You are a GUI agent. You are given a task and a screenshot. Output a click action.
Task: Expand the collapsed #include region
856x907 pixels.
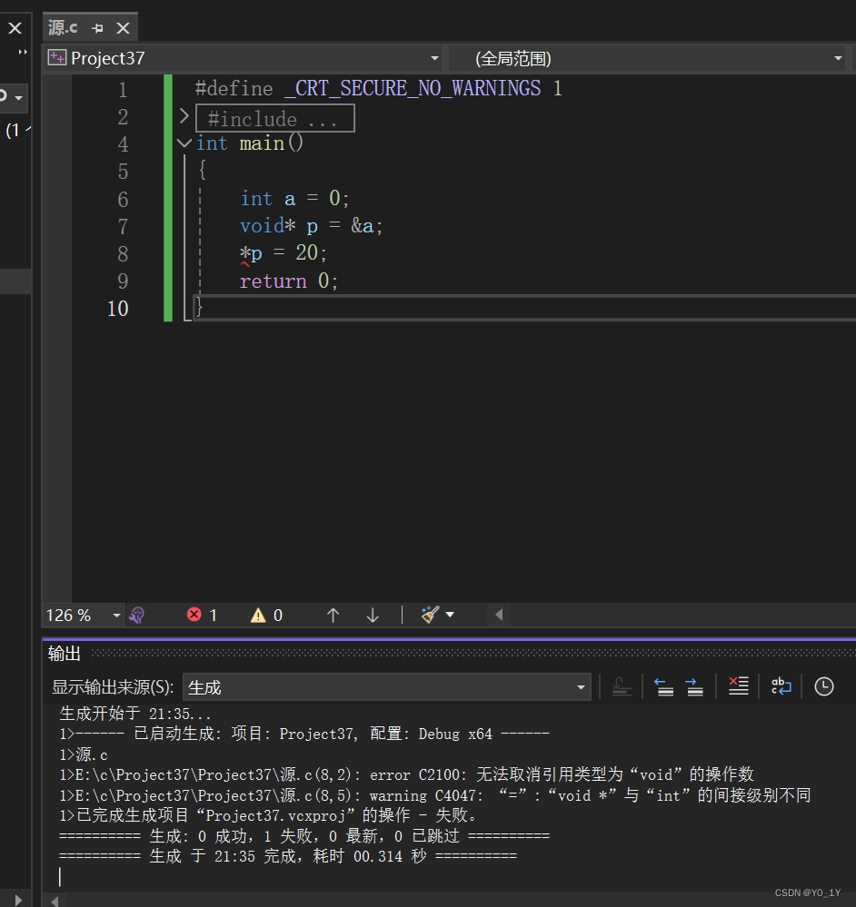pyautogui.click(x=184, y=116)
